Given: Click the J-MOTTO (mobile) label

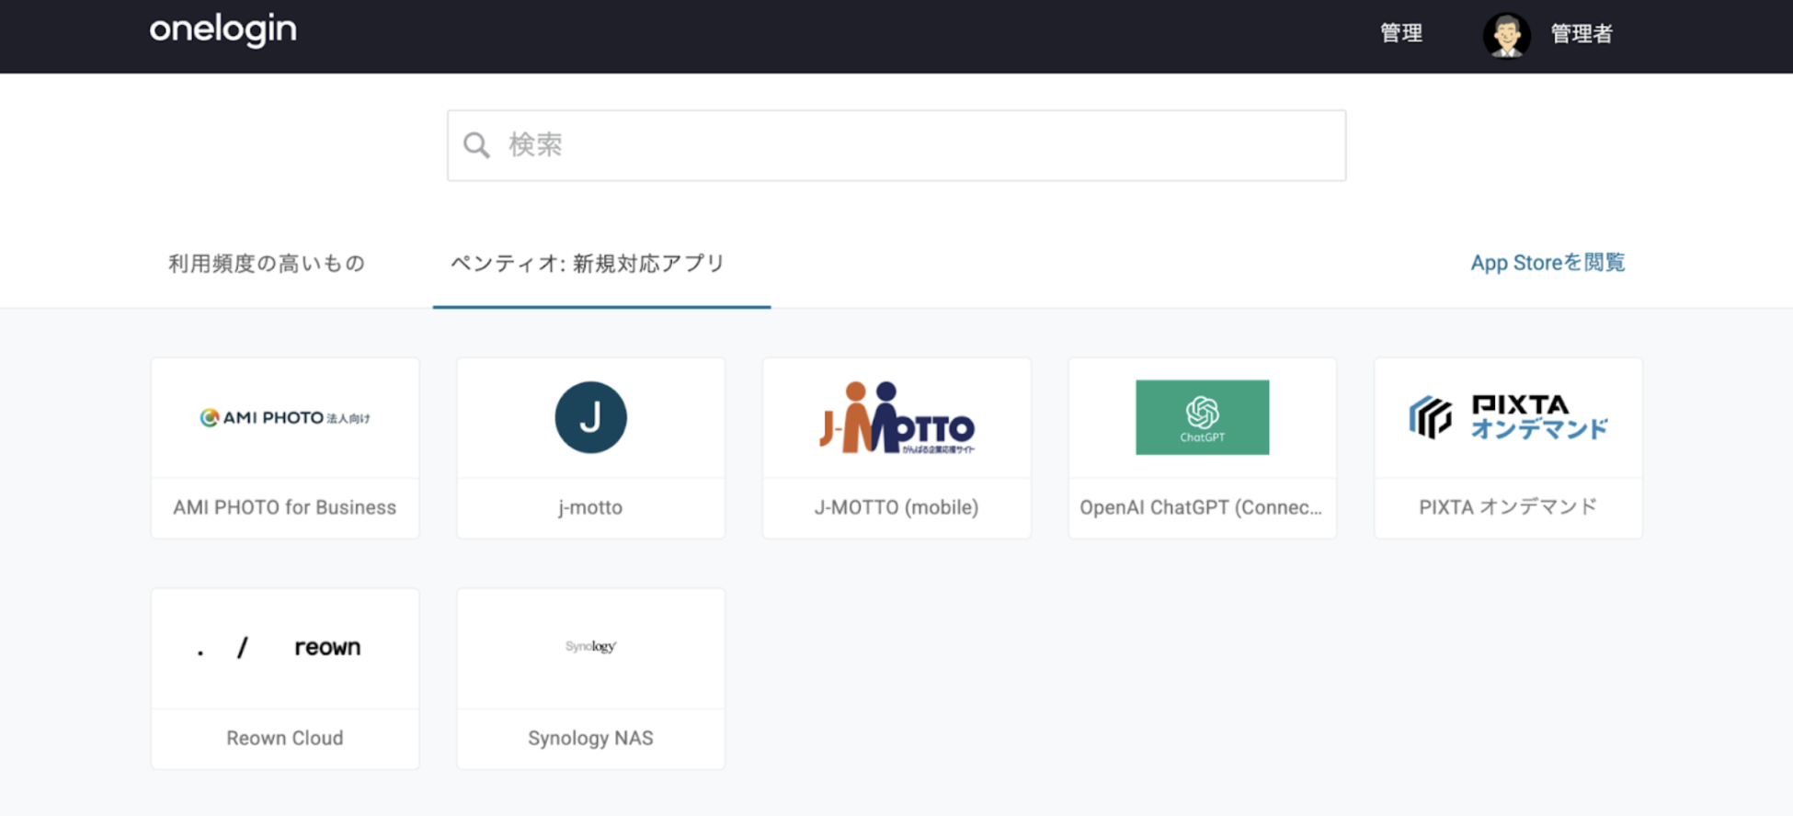Looking at the screenshot, I should point(896,507).
